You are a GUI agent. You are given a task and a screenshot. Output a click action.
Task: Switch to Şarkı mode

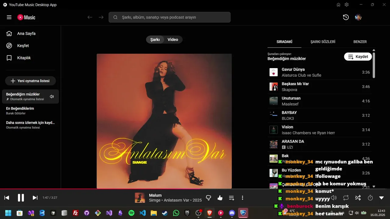click(155, 40)
